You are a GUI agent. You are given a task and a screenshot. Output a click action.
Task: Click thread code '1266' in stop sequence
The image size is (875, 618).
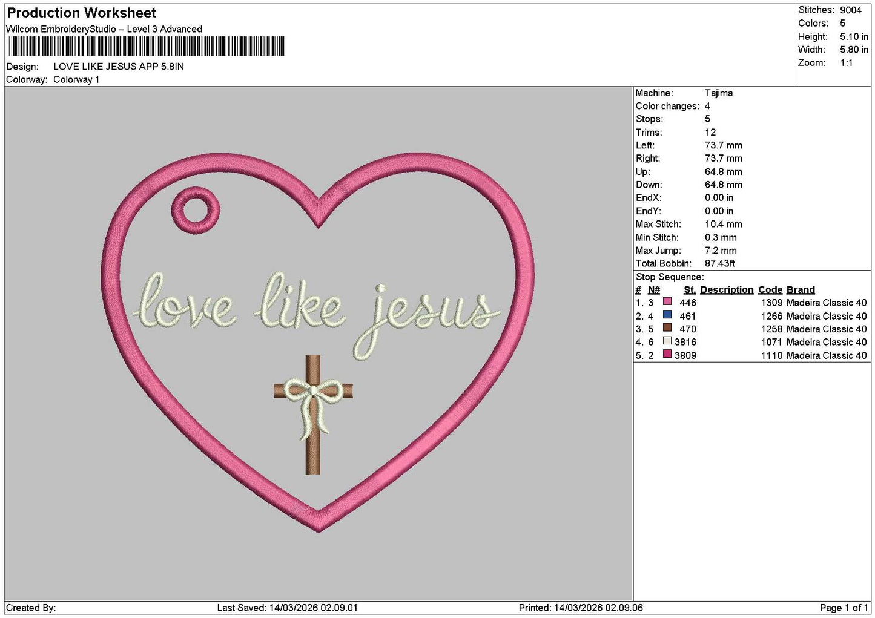click(771, 316)
